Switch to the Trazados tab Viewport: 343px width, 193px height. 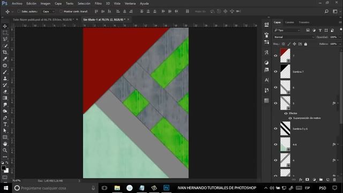point(304,23)
